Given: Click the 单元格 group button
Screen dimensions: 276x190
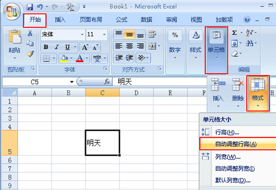Looking at the screenshot, I should click(x=216, y=50).
